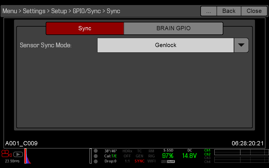The height and width of the screenshot is (168, 269).
Task: Open playback mode with play icon
Action: pos(18,154)
